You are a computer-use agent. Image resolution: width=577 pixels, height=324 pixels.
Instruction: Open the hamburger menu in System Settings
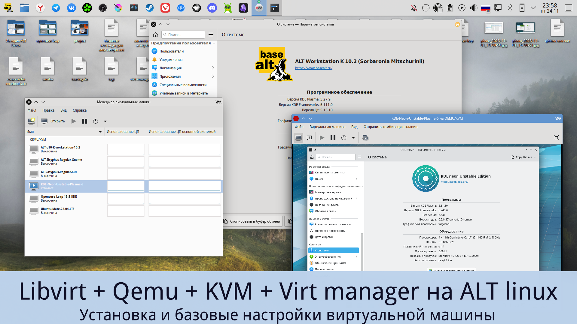[x=211, y=34]
